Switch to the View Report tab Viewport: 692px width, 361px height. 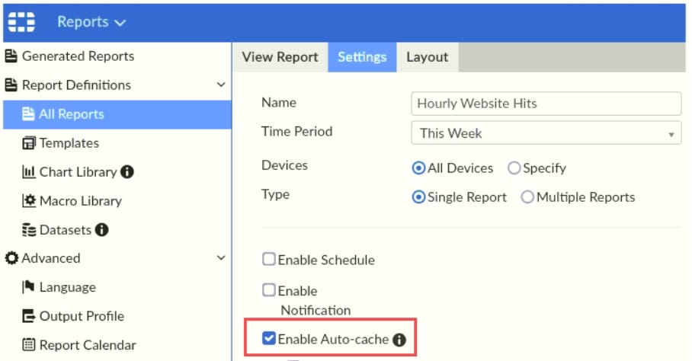tap(280, 57)
